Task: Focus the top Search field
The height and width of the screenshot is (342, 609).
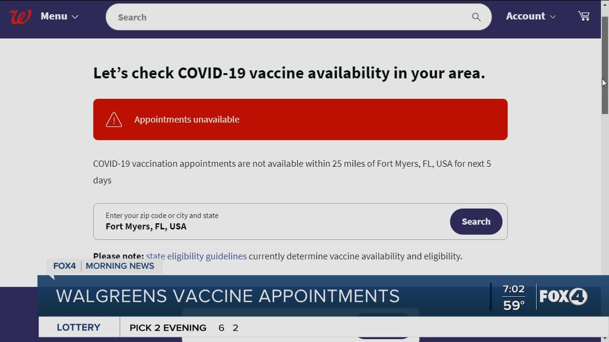Action: click(298, 17)
